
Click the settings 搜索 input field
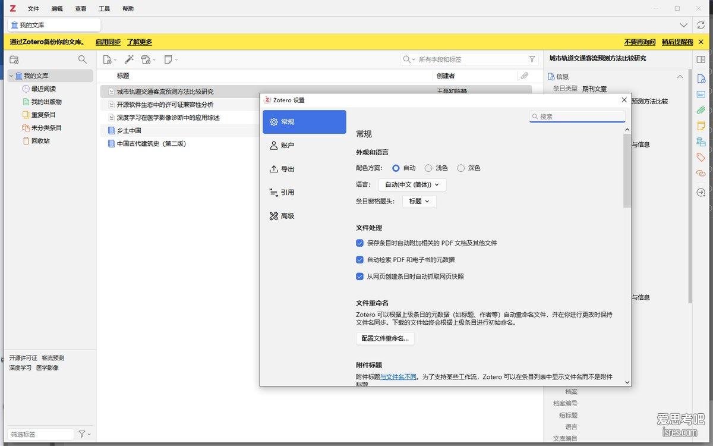pos(578,117)
